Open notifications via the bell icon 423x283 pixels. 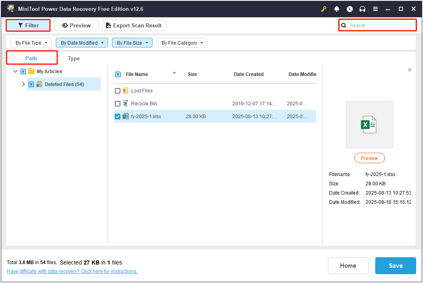pyautogui.click(x=337, y=8)
